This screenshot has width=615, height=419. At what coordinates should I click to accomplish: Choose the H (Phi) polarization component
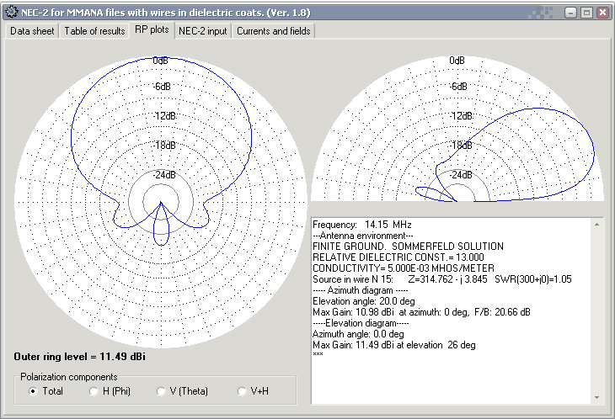94,391
